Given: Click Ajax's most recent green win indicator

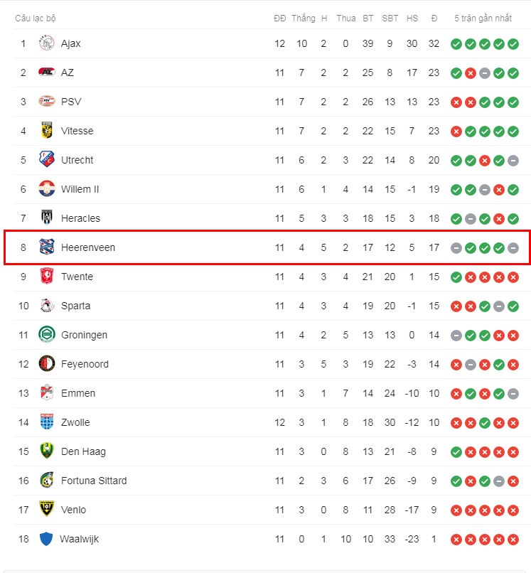Looking at the screenshot, I should click(513, 44).
